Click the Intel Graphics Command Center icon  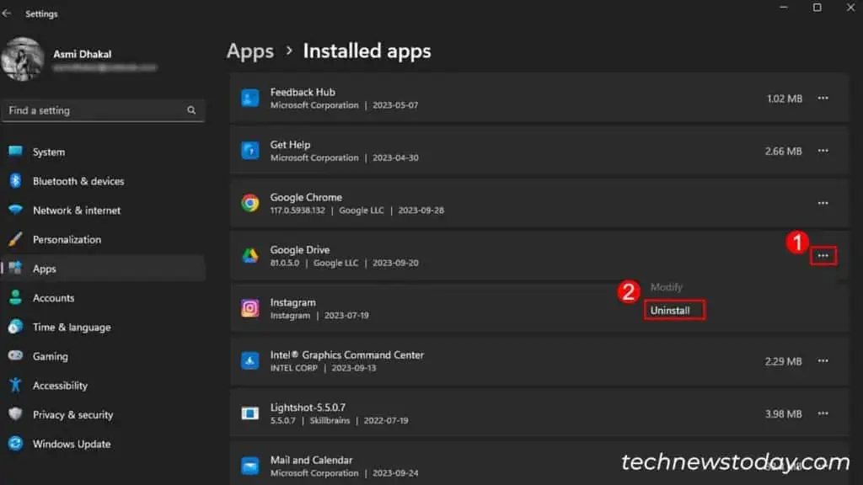(249, 360)
